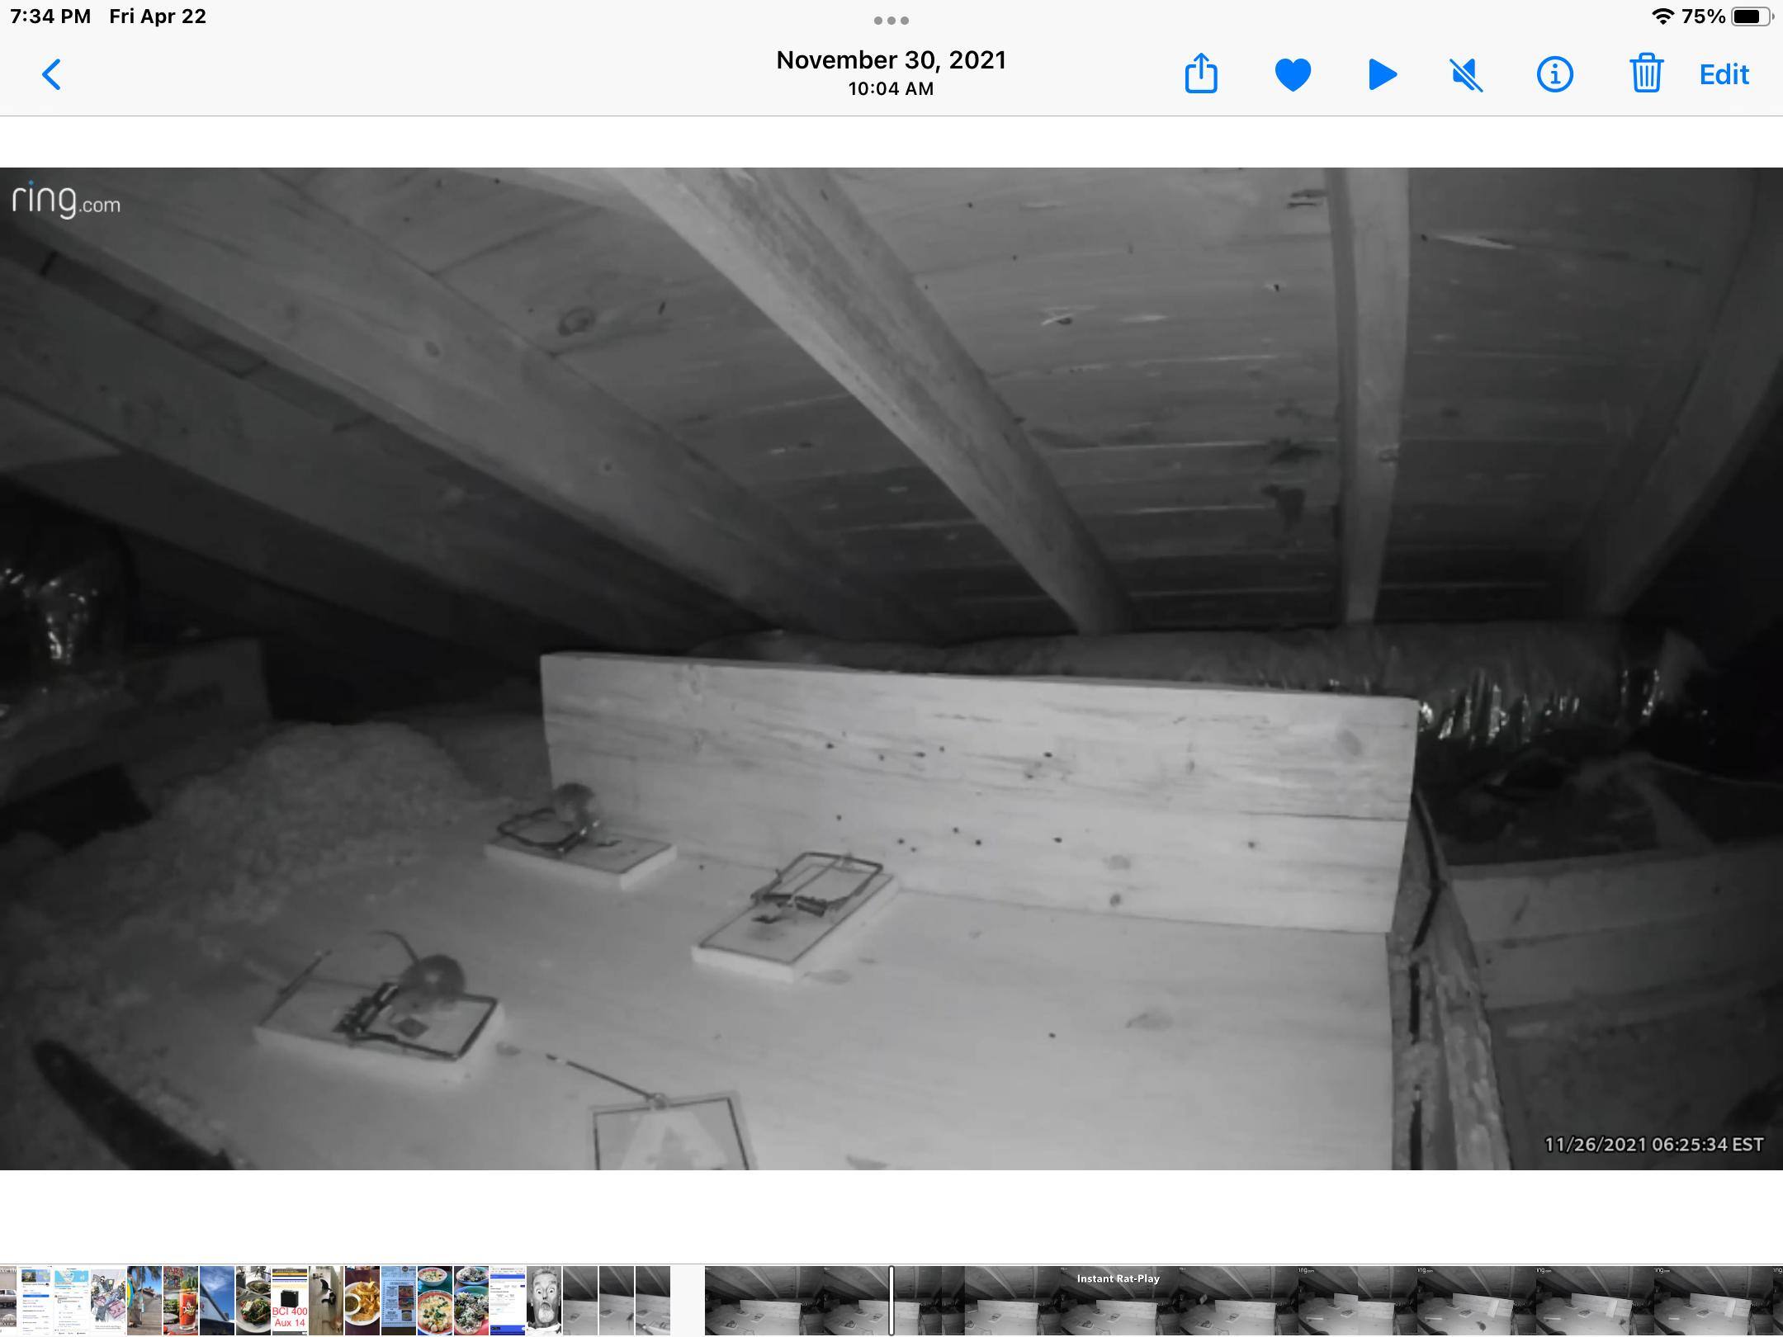This screenshot has height=1337, width=1783.
Task: Unfavorite video with heart icon
Action: click(1293, 74)
